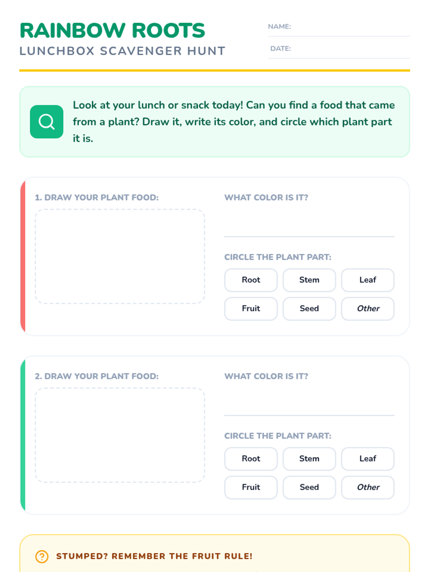This screenshot has width=429, height=572.
Task: Select Other in section 1
Action: point(368,309)
